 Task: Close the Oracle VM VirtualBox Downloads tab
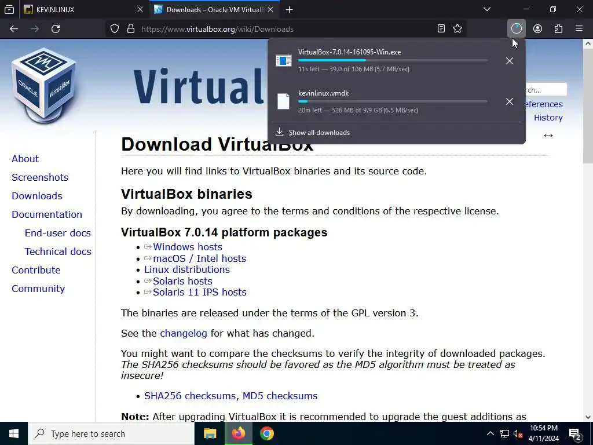(x=270, y=9)
